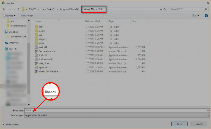Select the plugins folder icon
This screenshot has height=129, width=211.
36,39
